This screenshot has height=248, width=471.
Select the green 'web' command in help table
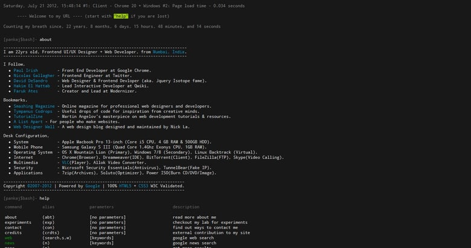click(x=8, y=238)
